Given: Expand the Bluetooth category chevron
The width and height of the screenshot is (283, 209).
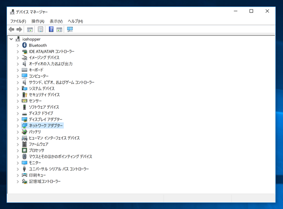Looking at the screenshot, I should (x=18, y=45).
